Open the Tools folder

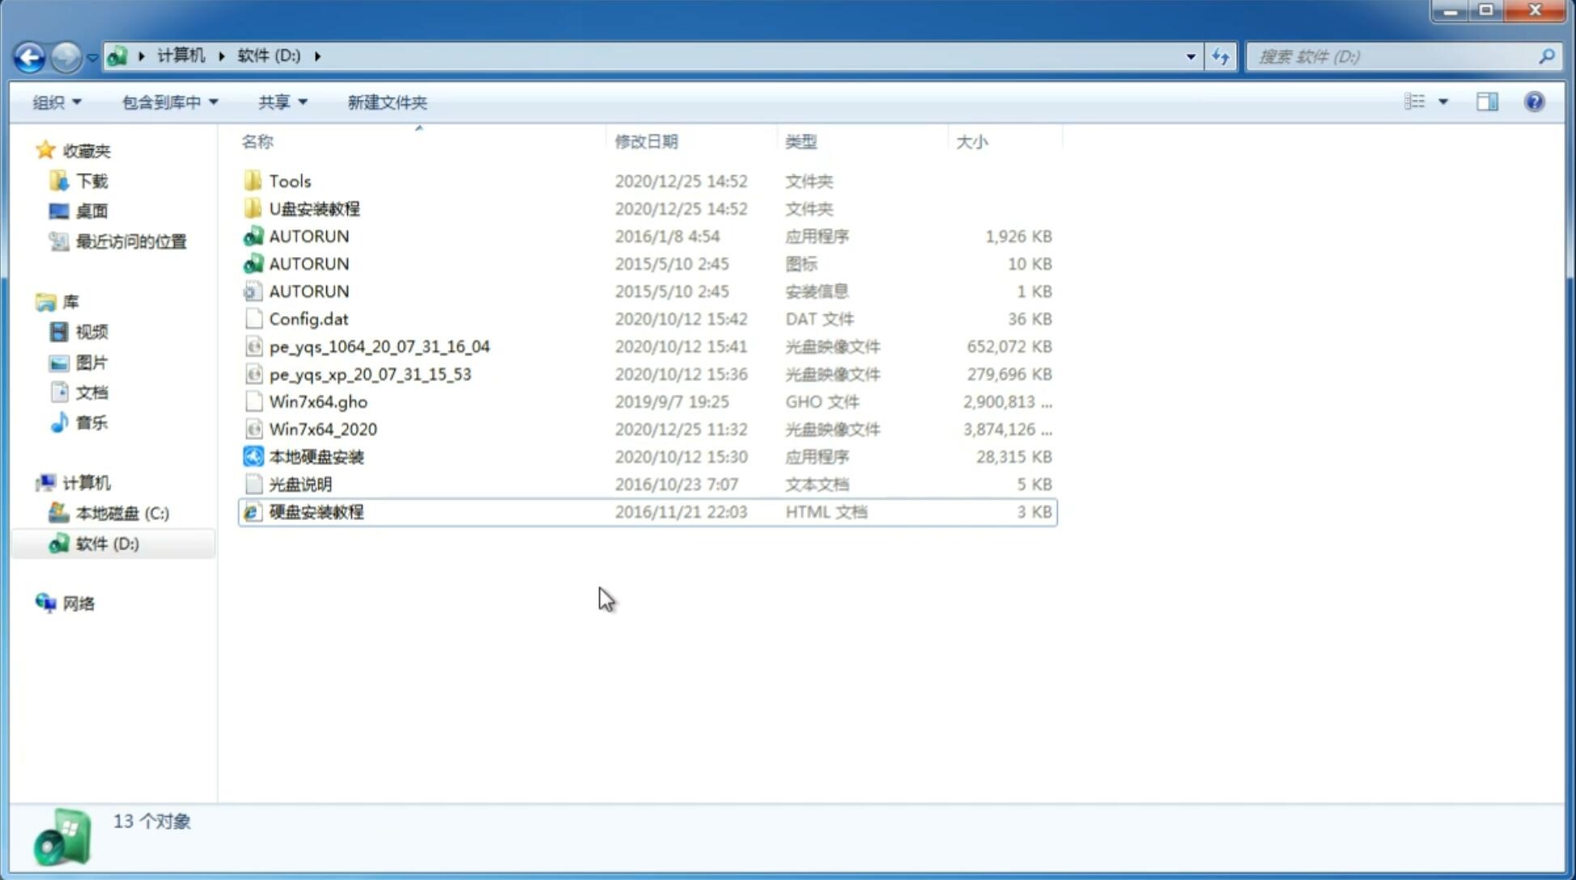(x=289, y=180)
